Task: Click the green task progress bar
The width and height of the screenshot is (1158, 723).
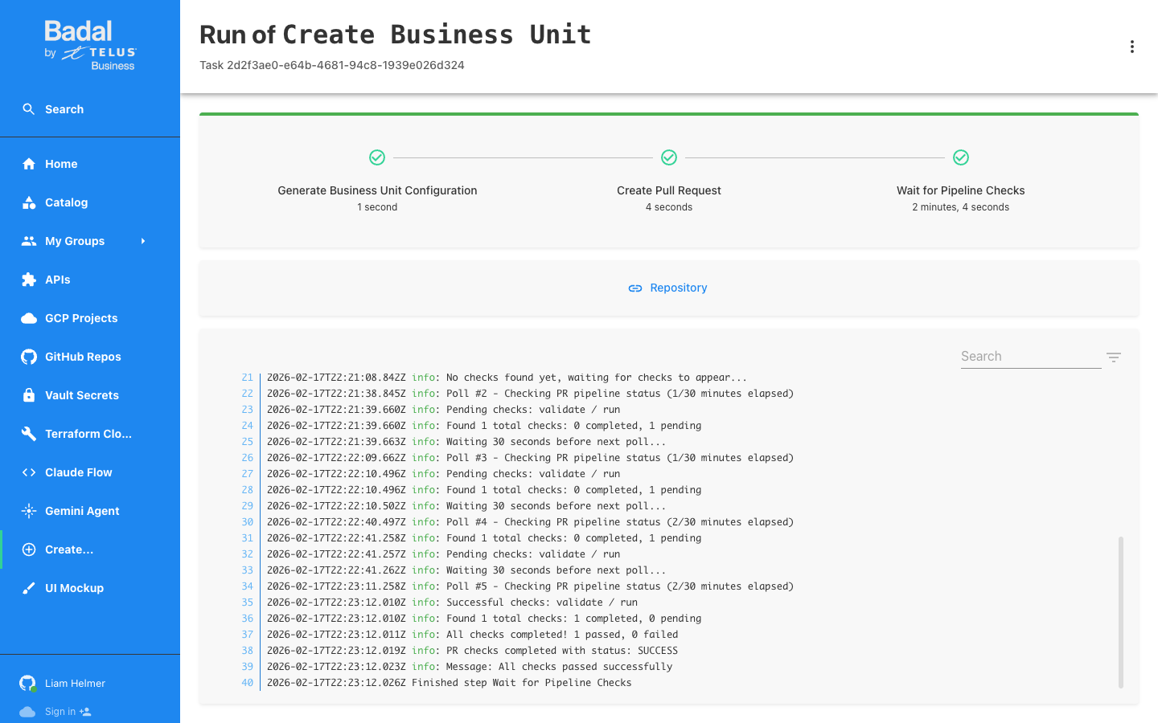Action: 669,114
